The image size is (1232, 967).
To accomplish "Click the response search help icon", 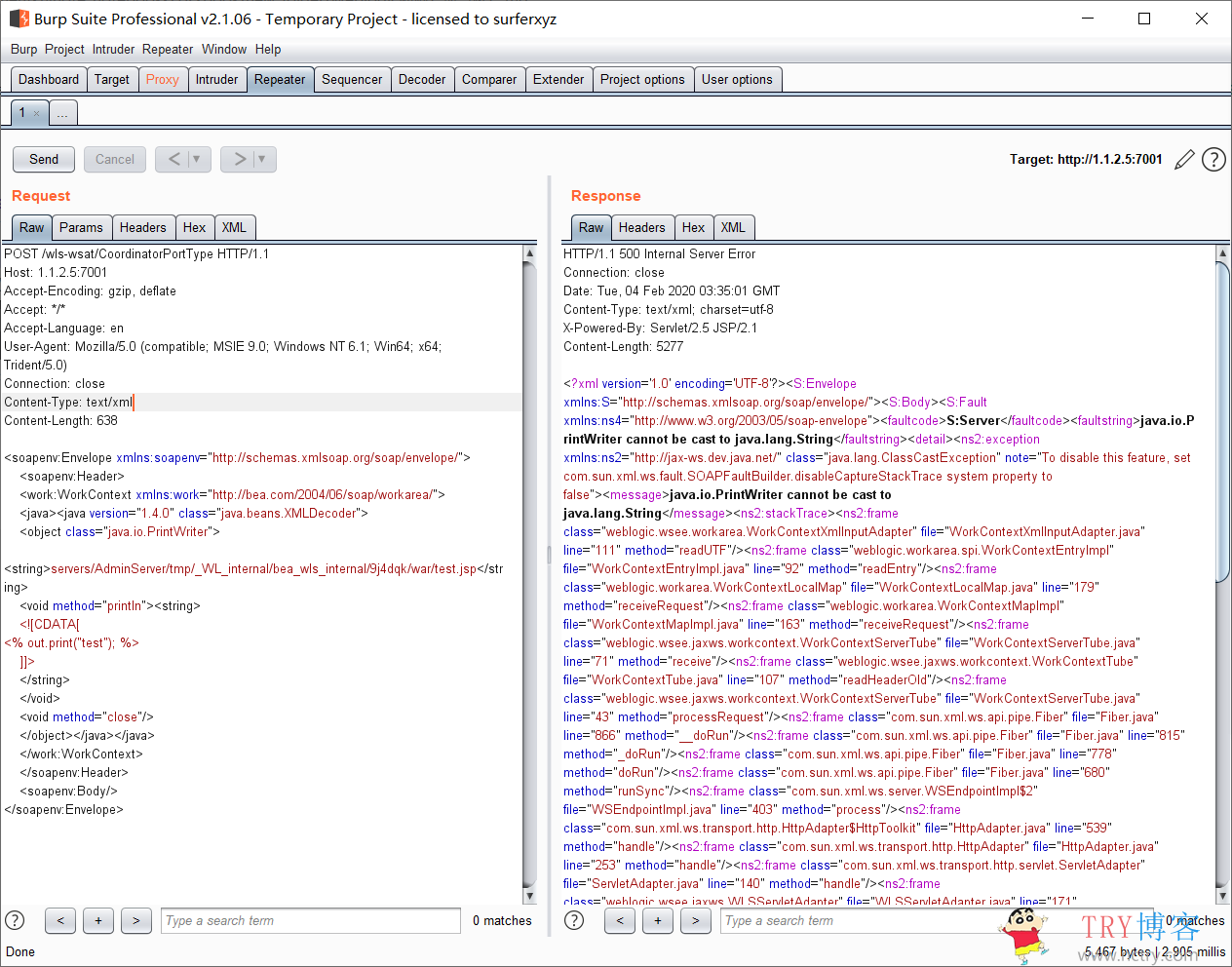I will pyautogui.click(x=574, y=920).
